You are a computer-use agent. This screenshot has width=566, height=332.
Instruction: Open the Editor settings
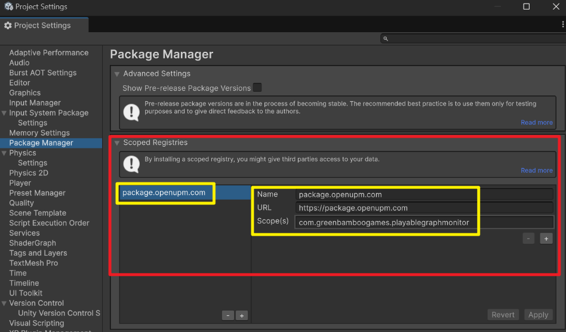20,83
